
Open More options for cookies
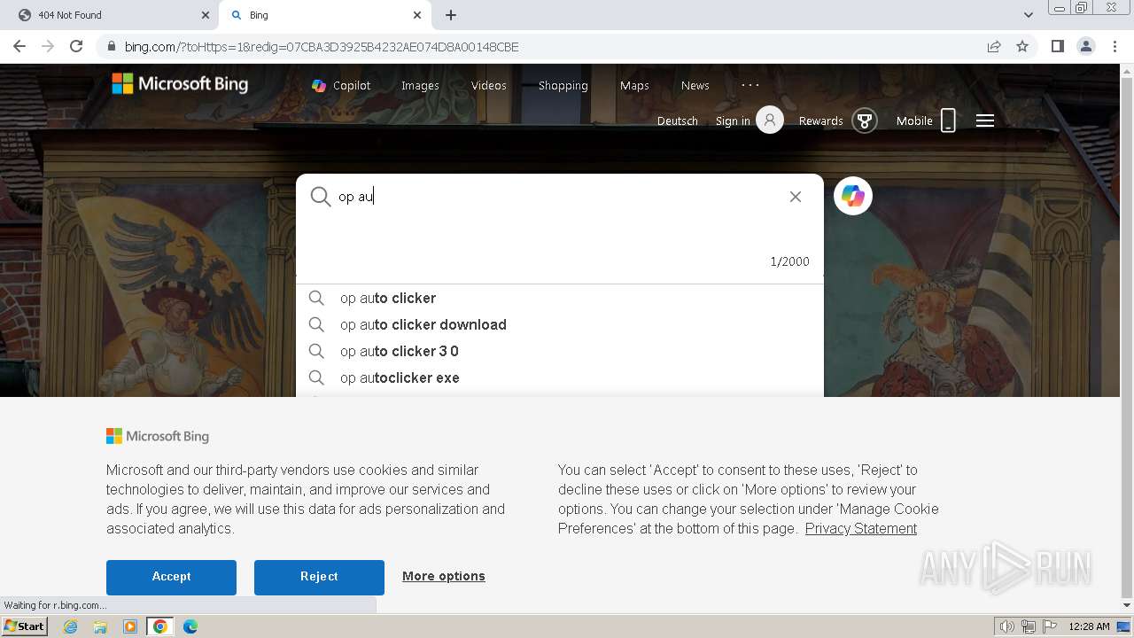pyautogui.click(x=444, y=576)
